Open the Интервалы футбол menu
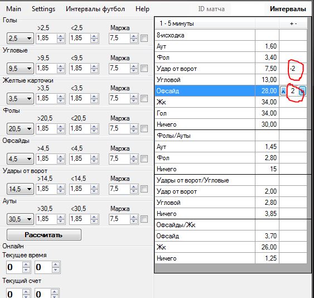314x298 pixels. tap(95, 9)
